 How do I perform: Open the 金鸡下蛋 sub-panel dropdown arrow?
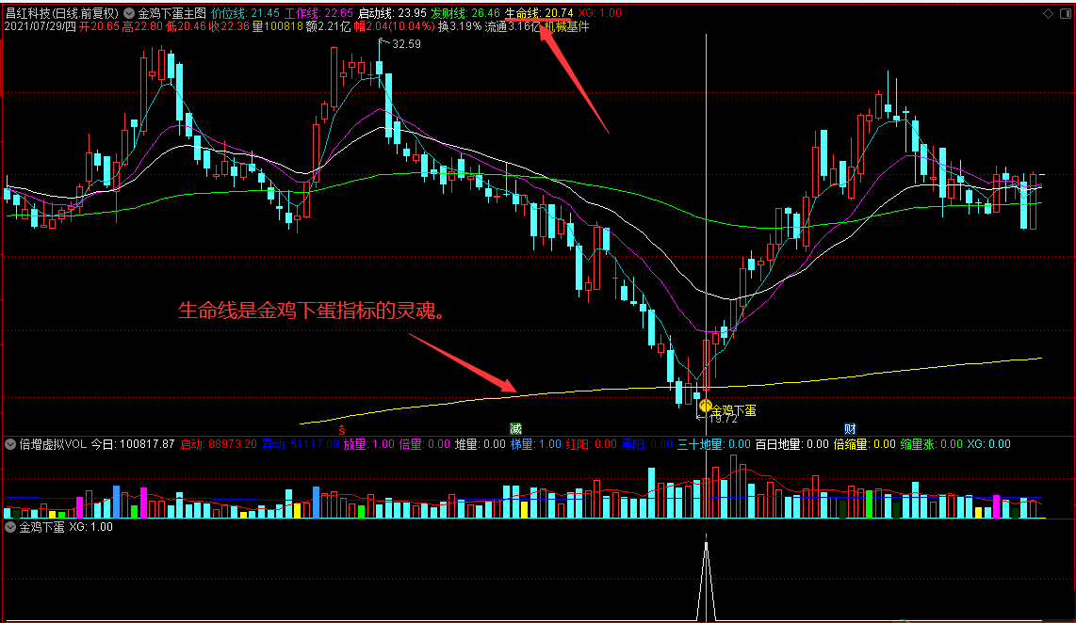(10, 527)
